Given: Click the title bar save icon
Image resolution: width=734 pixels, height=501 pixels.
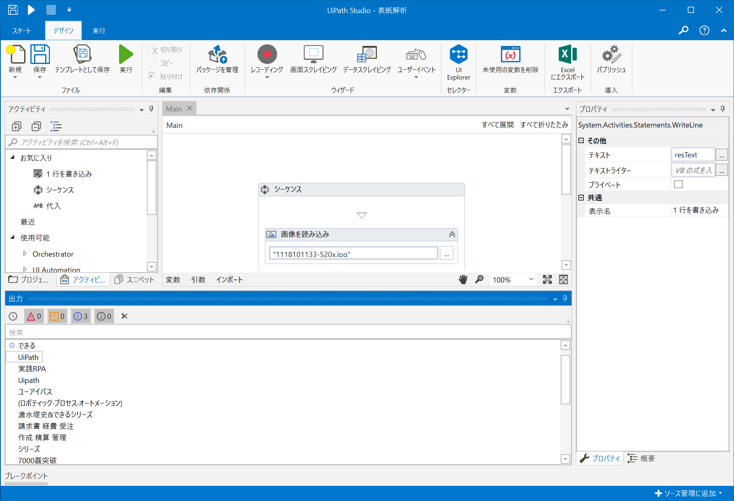Looking at the screenshot, I should [x=13, y=10].
